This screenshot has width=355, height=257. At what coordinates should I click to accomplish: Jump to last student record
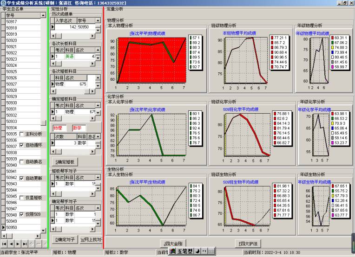click(25, 243)
